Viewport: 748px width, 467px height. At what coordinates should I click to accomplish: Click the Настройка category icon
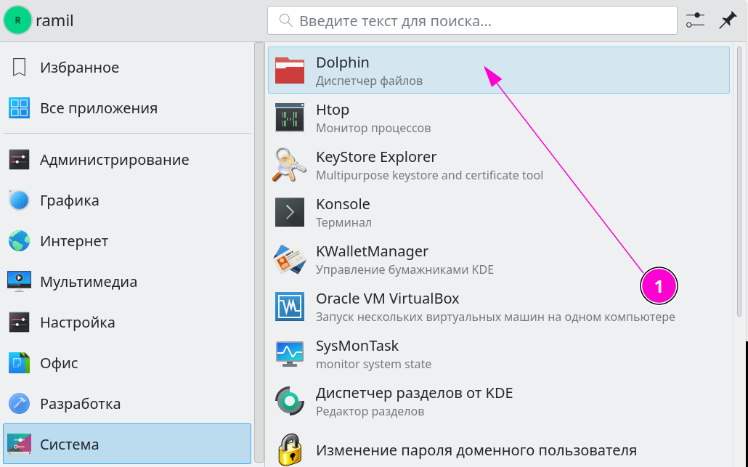tap(19, 322)
